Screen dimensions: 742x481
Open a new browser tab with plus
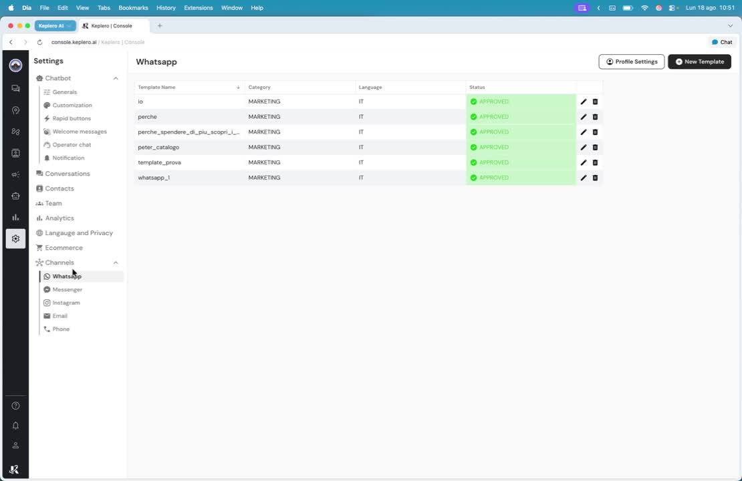click(160, 25)
